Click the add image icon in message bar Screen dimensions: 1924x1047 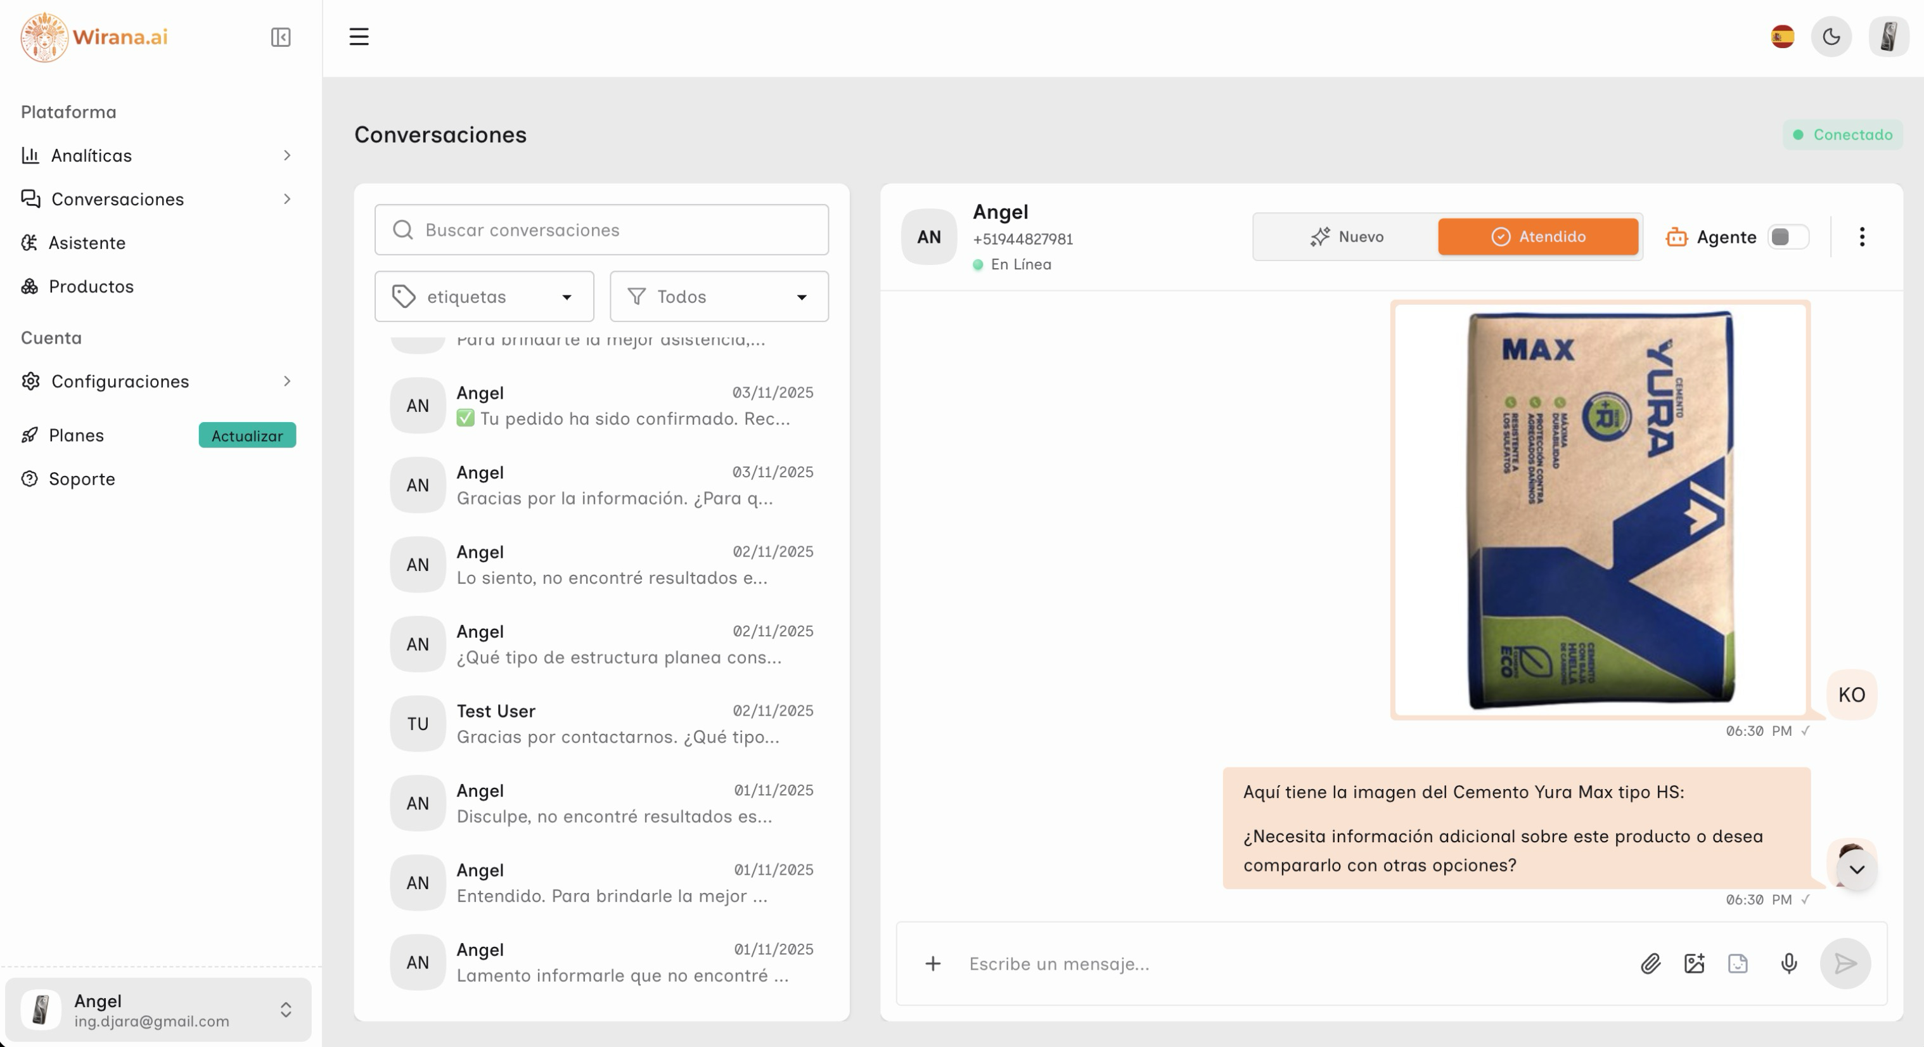[1694, 963]
